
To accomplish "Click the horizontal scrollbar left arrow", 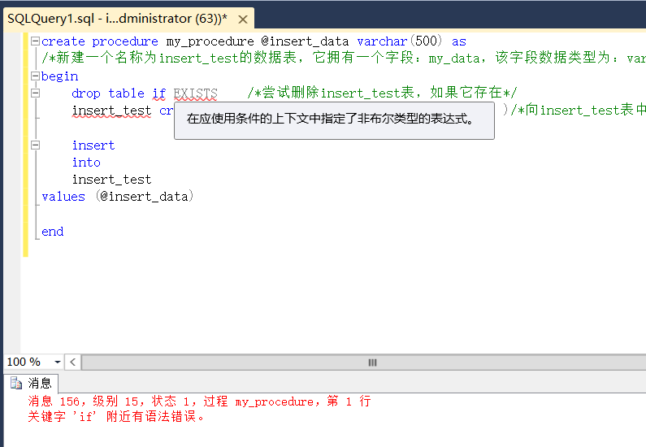I will [73, 362].
